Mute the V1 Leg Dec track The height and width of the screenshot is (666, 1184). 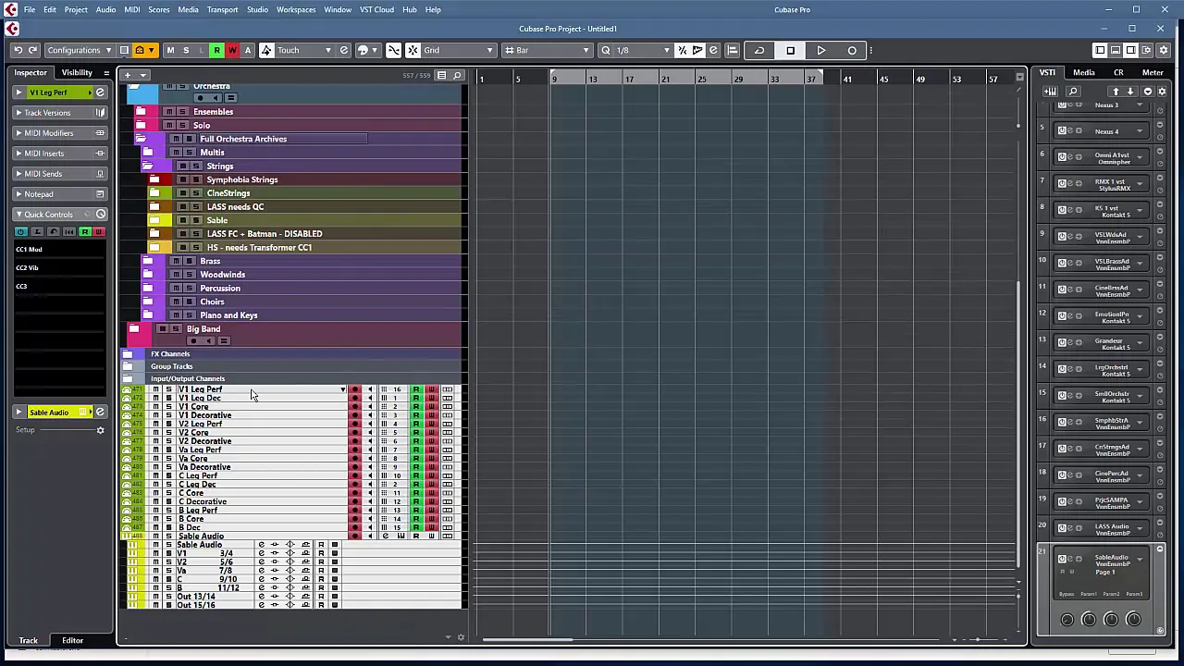(x=155, y=398)
